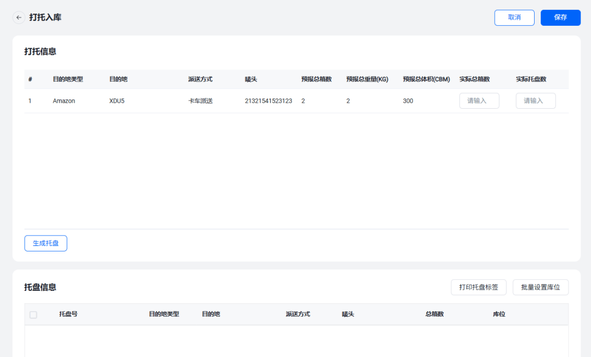Click the 唛头 value 21321541523123

pyautogui.click(x=268, y=101)
